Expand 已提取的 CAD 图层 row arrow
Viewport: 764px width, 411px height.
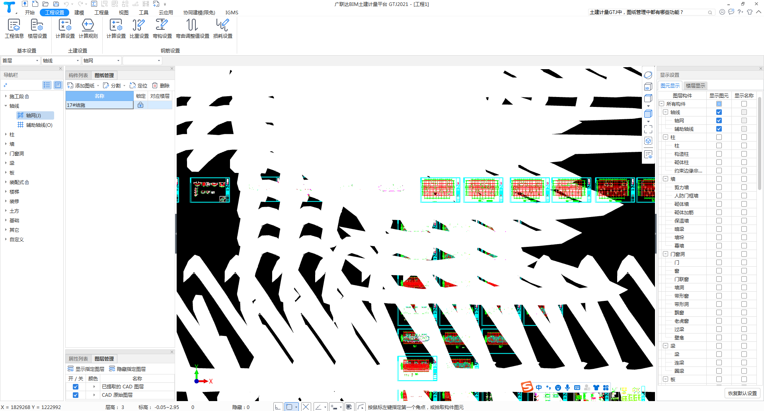94,387
